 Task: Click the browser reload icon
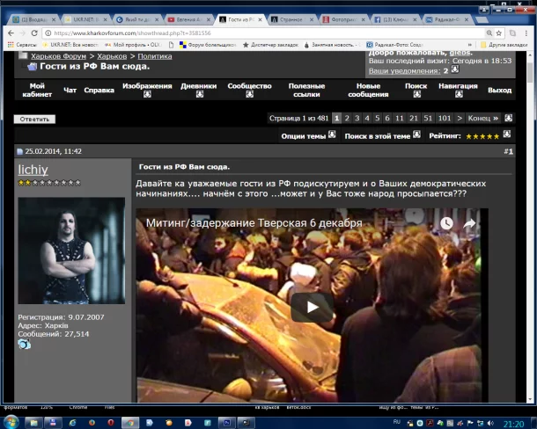point(34,33)
